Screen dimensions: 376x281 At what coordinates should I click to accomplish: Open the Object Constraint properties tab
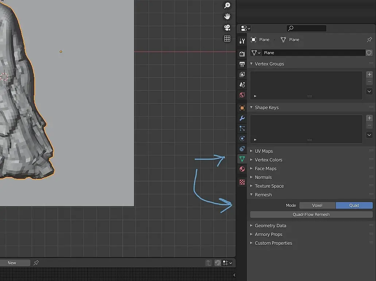point(242,149)
